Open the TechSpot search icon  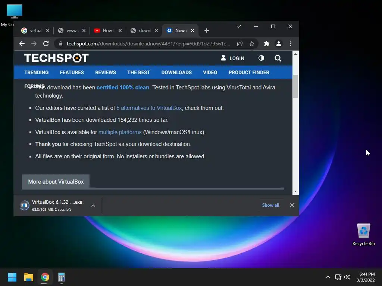pyautogui.click(x=278, y=58)
